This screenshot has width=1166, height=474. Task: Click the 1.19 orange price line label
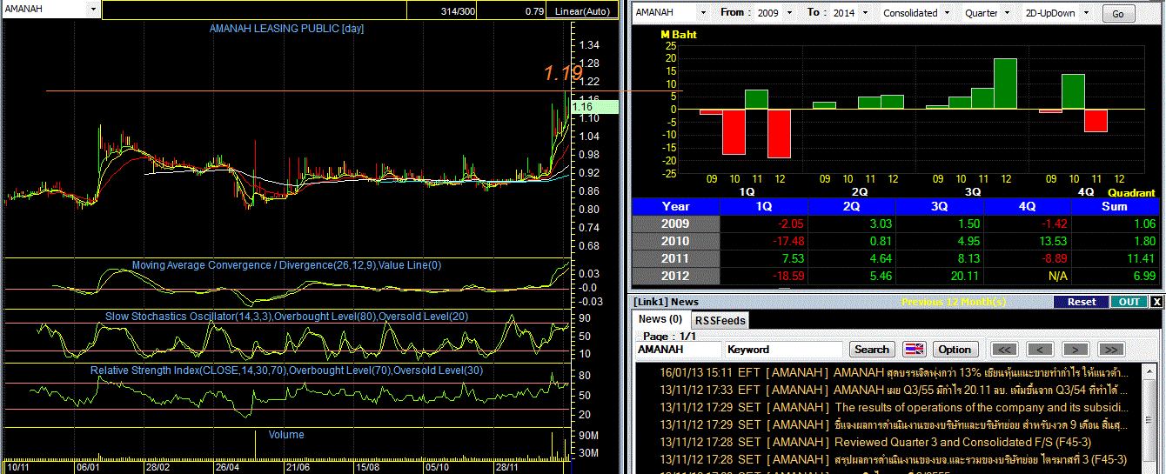click(564, 74)
